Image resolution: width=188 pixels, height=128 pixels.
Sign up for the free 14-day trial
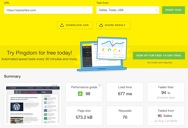(x=159, y=56)
